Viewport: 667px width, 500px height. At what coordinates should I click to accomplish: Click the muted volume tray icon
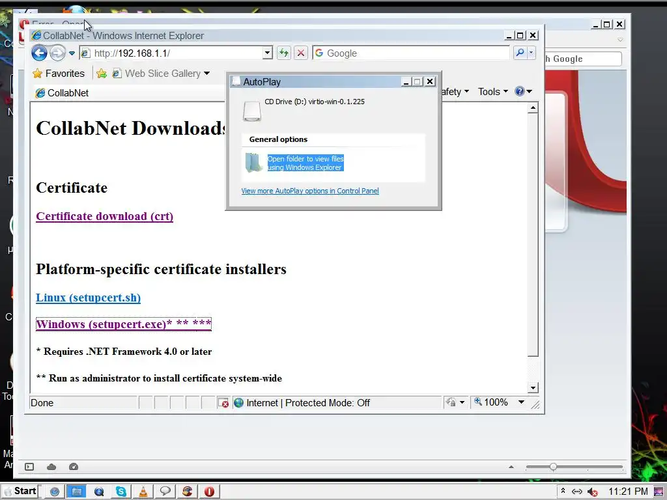(593, 492)
